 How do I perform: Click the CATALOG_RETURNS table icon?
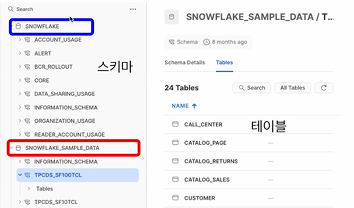point(175,161)
